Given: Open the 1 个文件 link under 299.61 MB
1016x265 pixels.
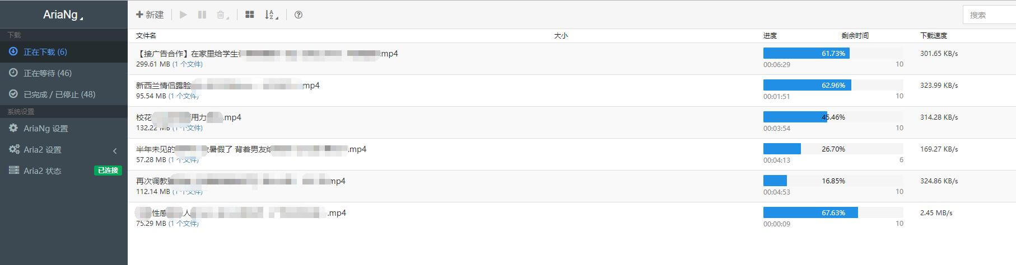Looking at the screenshot, I should (188, 64).
